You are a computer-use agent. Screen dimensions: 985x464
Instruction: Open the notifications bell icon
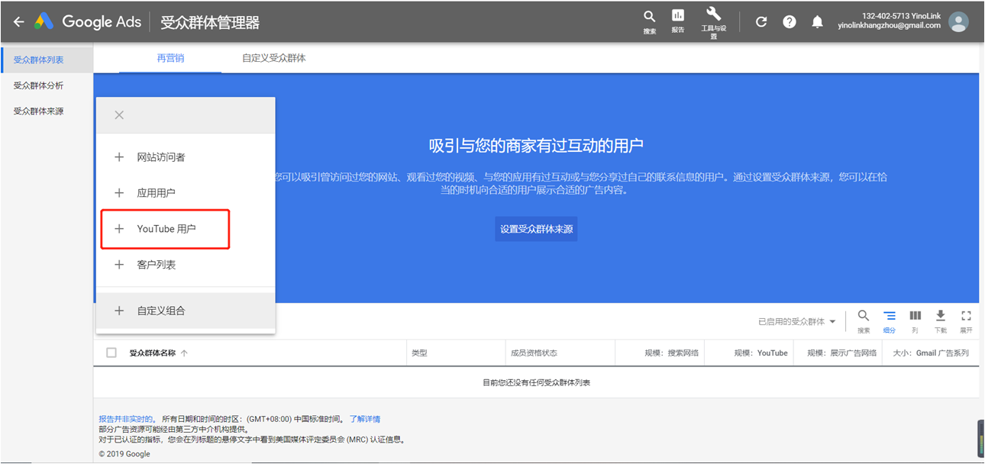point(817,22)
